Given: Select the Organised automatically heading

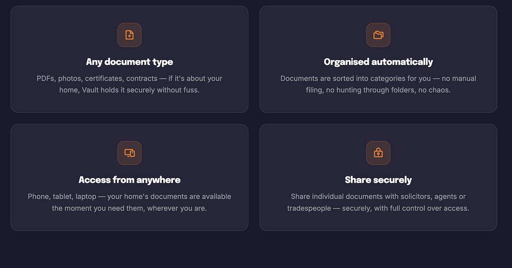Looking at the screenshot, I should 378,62.
